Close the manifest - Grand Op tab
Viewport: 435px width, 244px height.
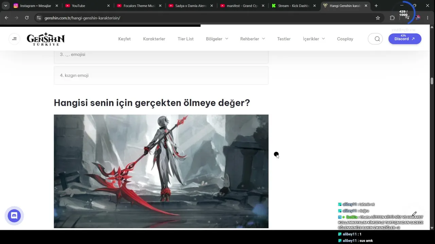point(263,6)
